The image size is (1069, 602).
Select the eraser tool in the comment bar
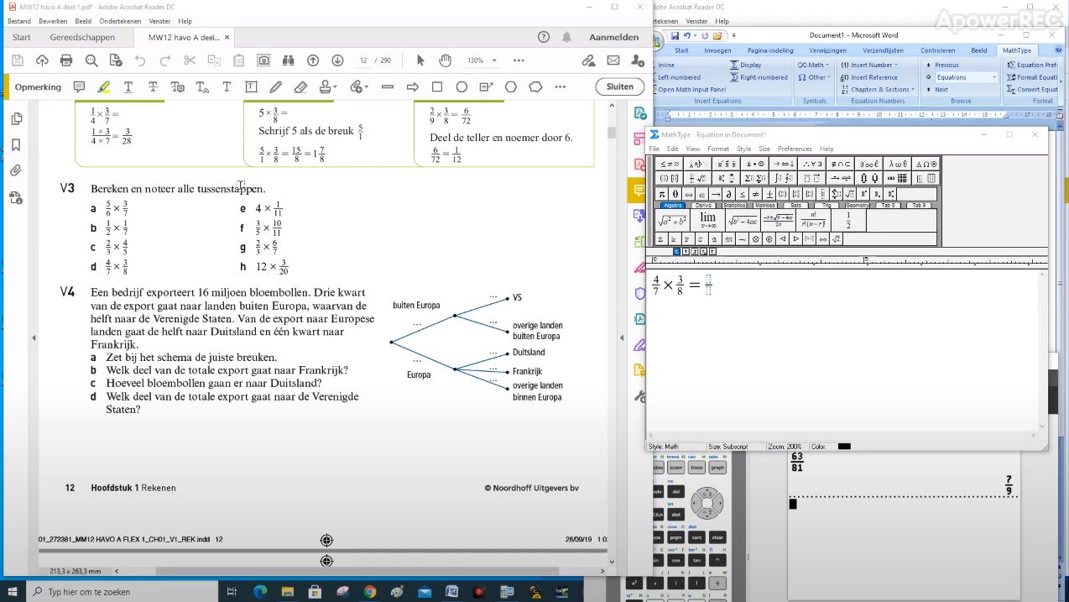pos(300,86)
